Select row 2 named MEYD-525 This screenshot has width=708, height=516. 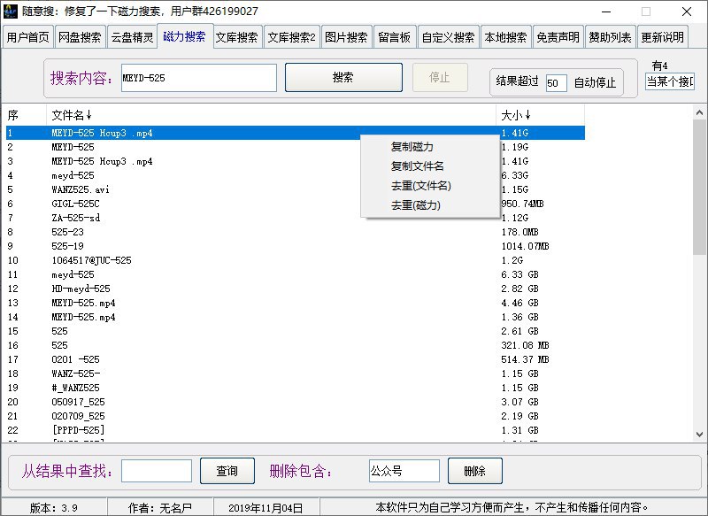pos(296,147)
